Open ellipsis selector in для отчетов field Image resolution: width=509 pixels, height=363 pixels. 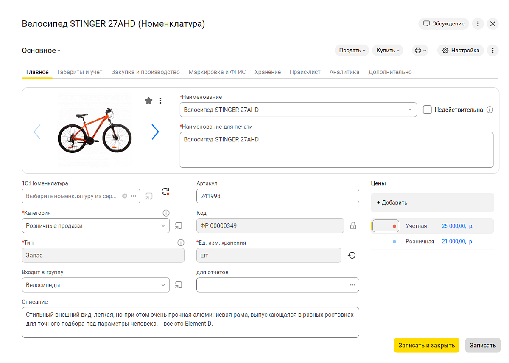(x=352, y=285)
